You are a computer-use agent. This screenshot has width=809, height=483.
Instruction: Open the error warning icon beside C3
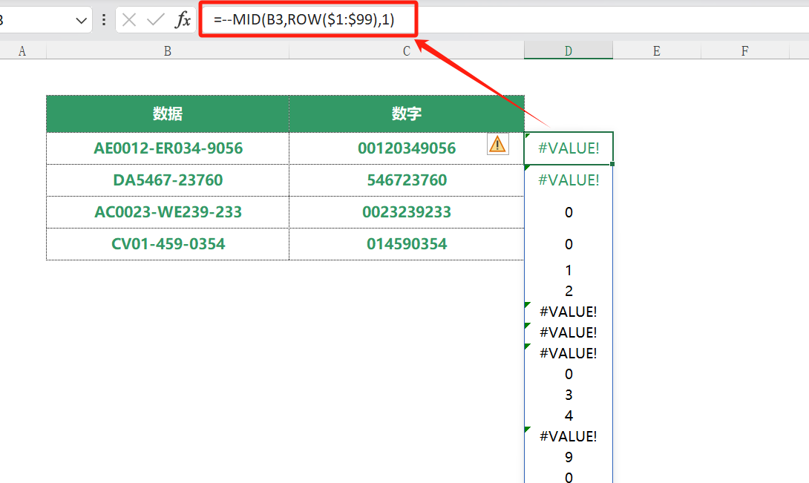[x=497, y=144]
